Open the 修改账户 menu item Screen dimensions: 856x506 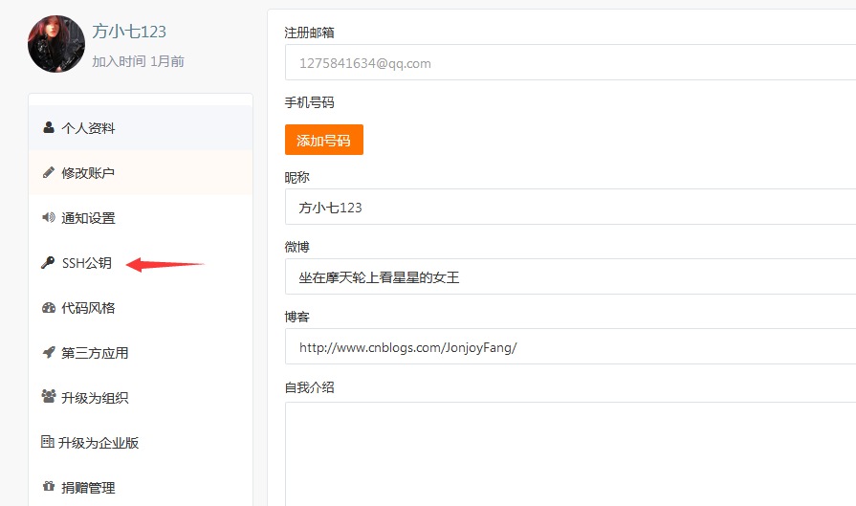point(141,173)
